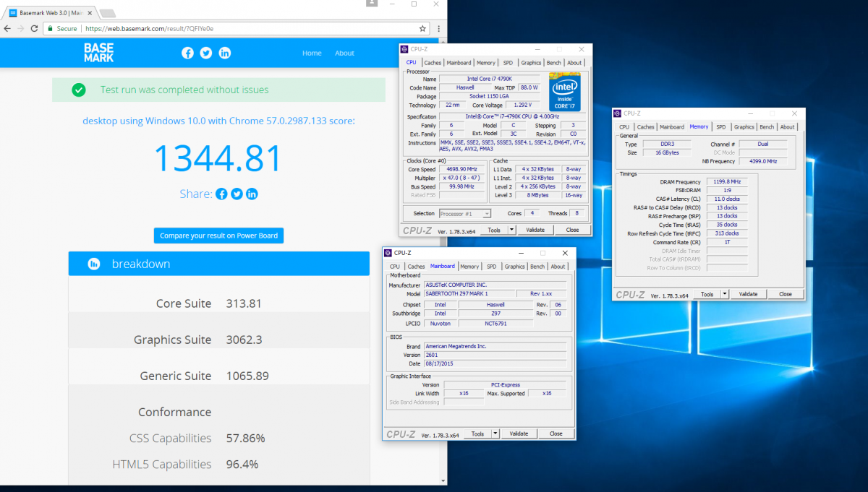Switch to Mainboard tab in CPU window
Screen dimensions: 868x492
pos(459,63)
